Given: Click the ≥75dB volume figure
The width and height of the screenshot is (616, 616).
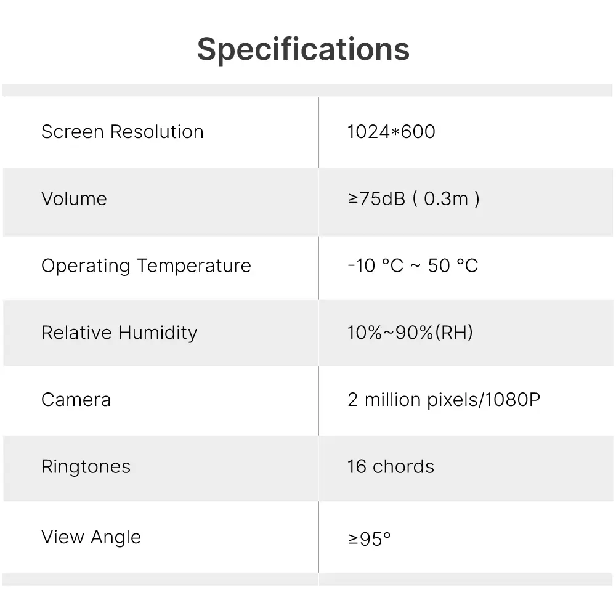Looking at the screenshot, I should [376, 199].
